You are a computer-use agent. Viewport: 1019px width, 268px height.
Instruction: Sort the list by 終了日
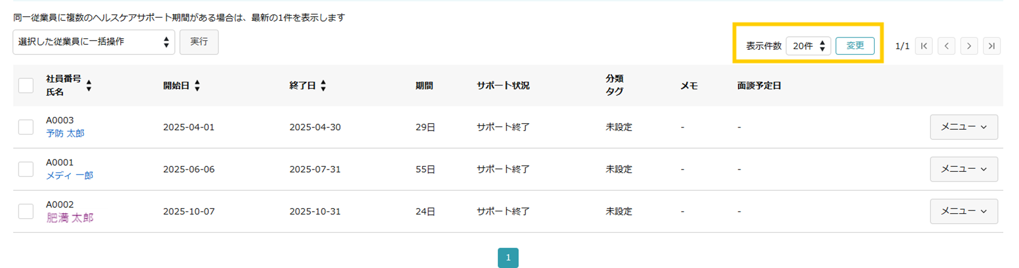click(323, 85)
